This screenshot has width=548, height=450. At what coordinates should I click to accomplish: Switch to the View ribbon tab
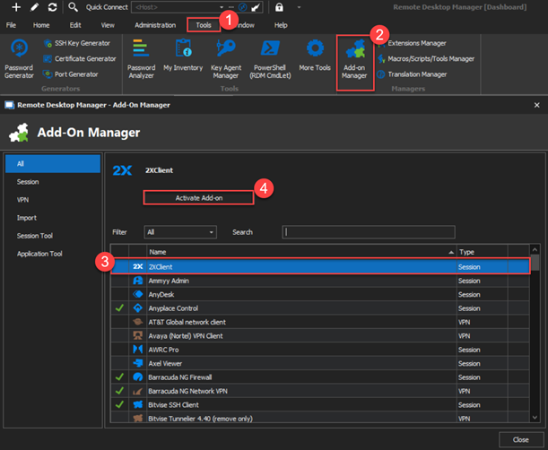click(x=108, y=25)
